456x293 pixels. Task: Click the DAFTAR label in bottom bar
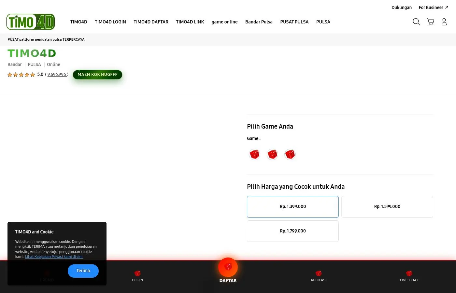tap(228, 280)
